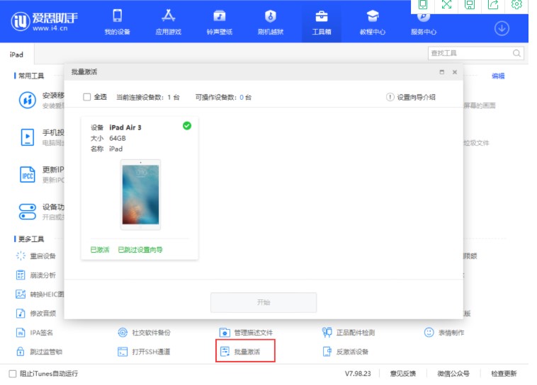Open 跳过监管锁 tool
This screenshot has width=537, height=385.
(x=39, y=352)
